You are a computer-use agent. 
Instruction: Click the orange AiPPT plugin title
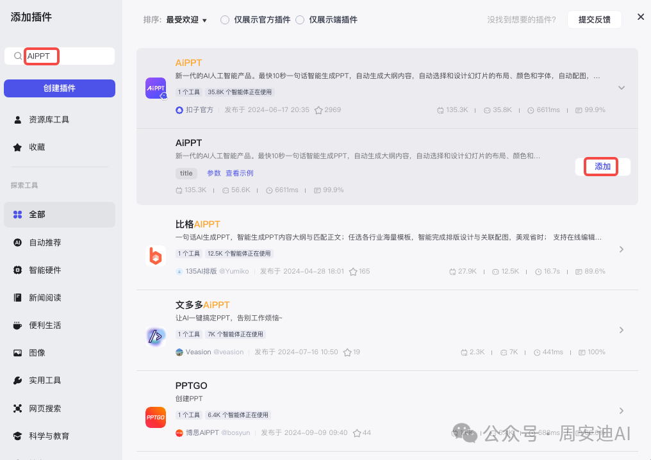tap(188, 63)
